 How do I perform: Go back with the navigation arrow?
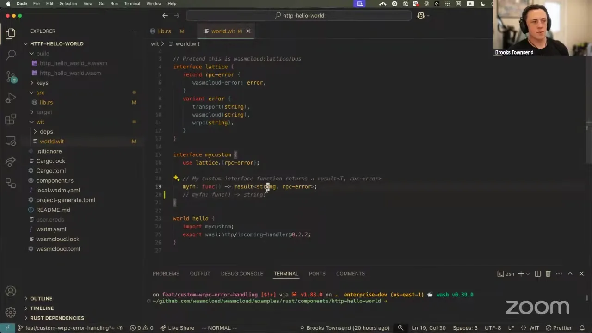point(165,15)
